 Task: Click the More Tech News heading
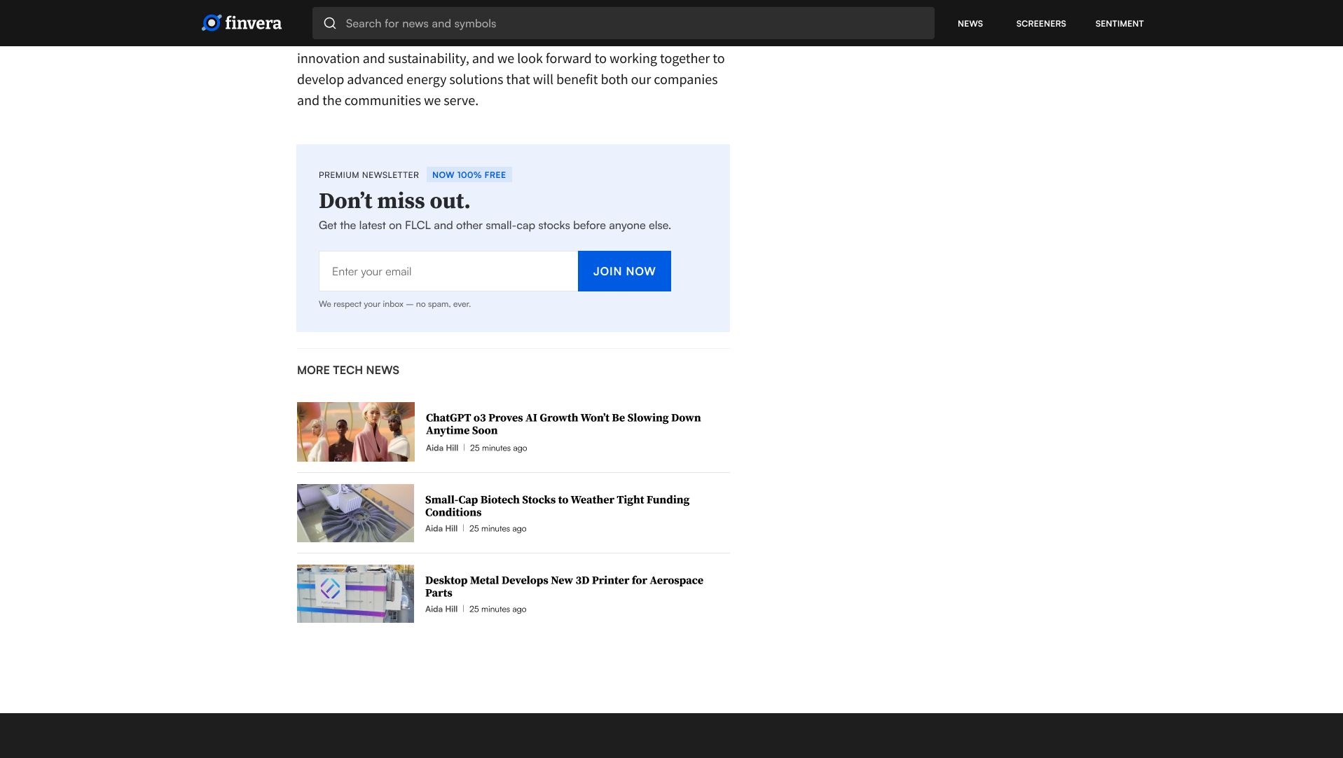[x=347, y=370]
